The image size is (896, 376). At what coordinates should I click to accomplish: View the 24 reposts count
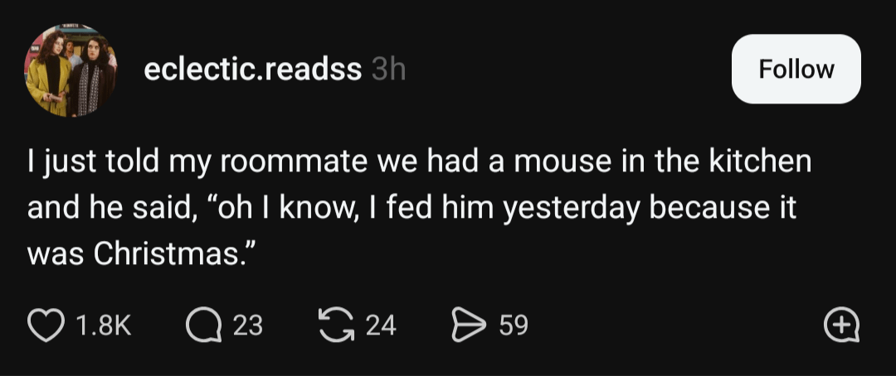pyautogui.click(x=381, y=325)
